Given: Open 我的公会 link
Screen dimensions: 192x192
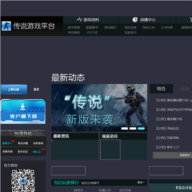Looking at the screenshot, I should pyautogui.click(x=149, y=28).
